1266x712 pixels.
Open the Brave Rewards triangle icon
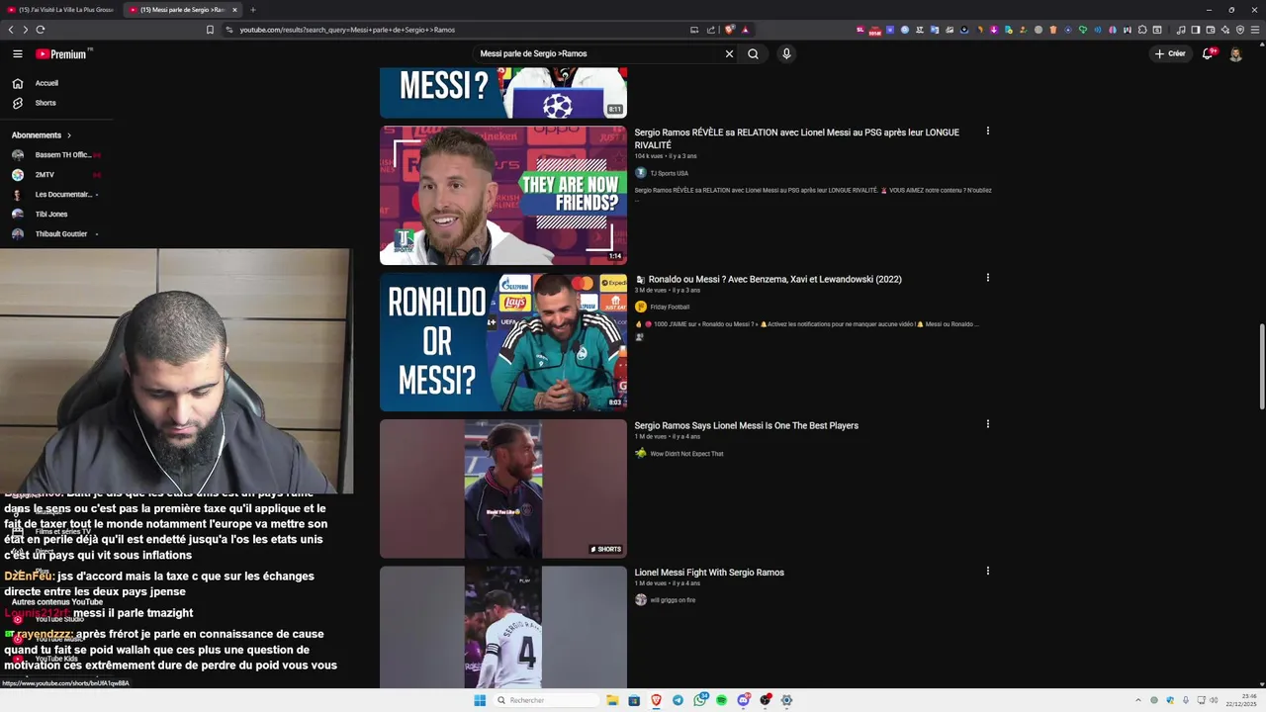click(x=745, y=30)
